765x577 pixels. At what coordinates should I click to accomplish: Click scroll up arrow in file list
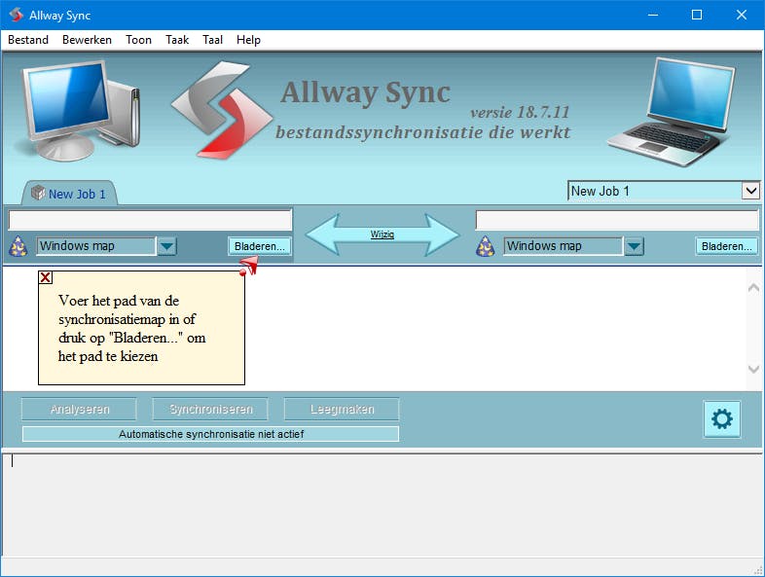tap(753, 288)
